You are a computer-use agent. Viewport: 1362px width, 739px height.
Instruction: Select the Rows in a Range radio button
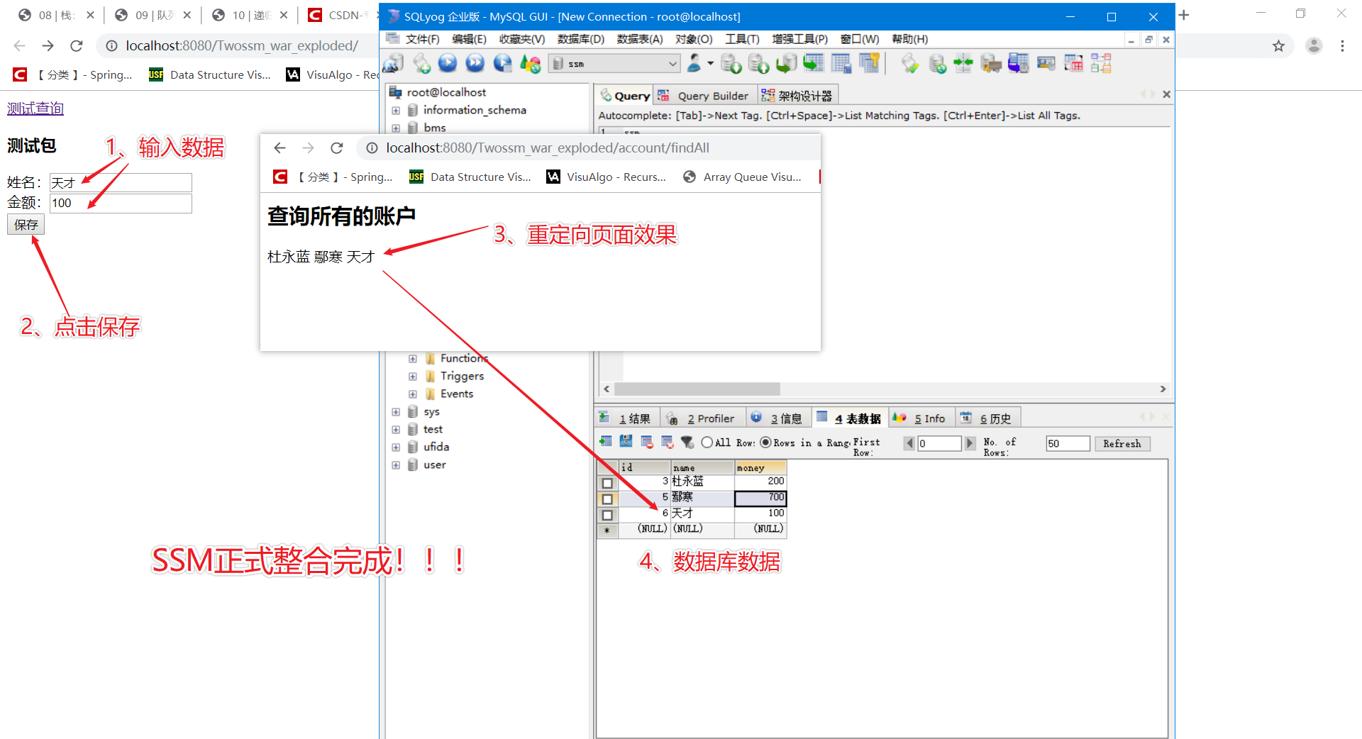766,443
